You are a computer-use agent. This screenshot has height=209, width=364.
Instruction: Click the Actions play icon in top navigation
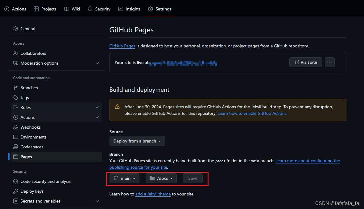(x=7, y=9)
